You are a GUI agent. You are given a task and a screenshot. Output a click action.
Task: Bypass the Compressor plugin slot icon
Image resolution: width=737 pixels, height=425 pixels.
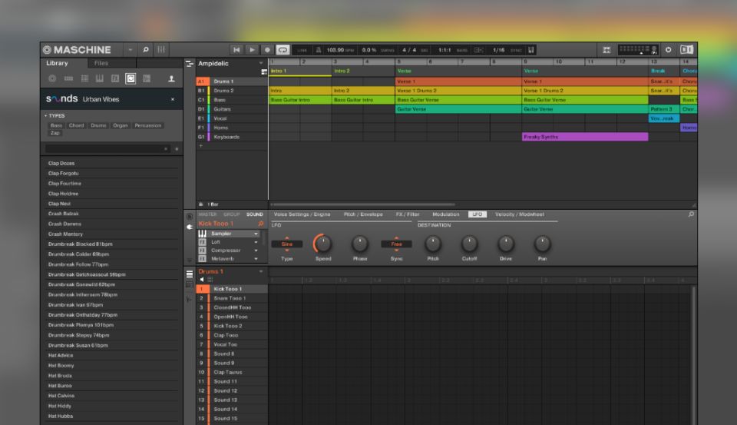[202, 251]
